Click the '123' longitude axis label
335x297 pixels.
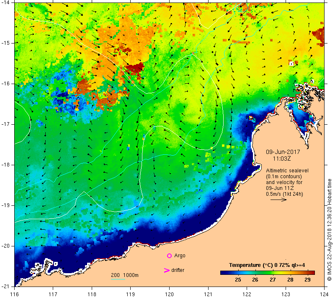286,294
